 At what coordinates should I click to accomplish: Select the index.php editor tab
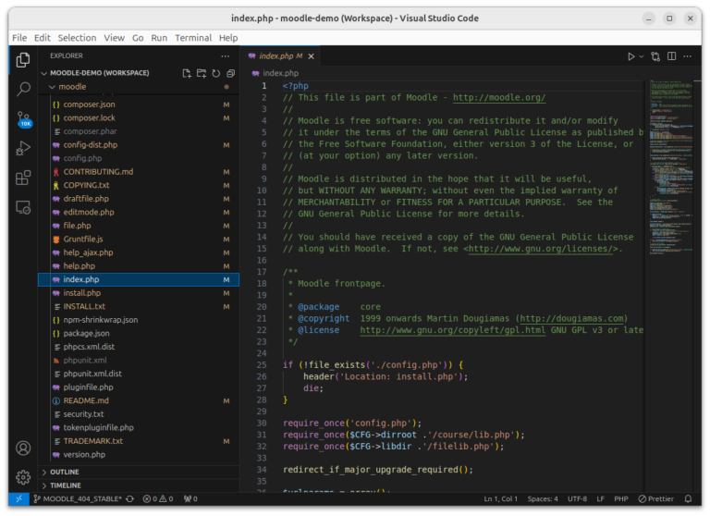(280, 56)
